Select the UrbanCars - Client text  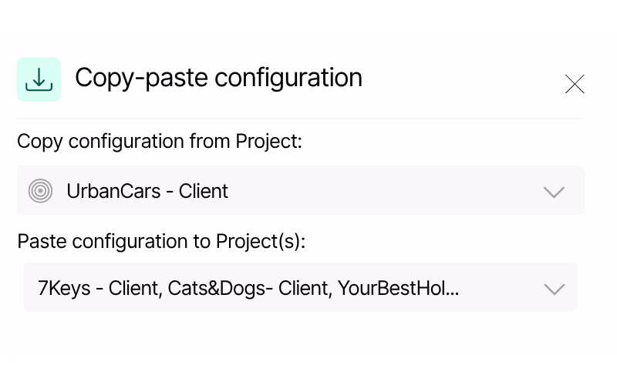point(147,191)
